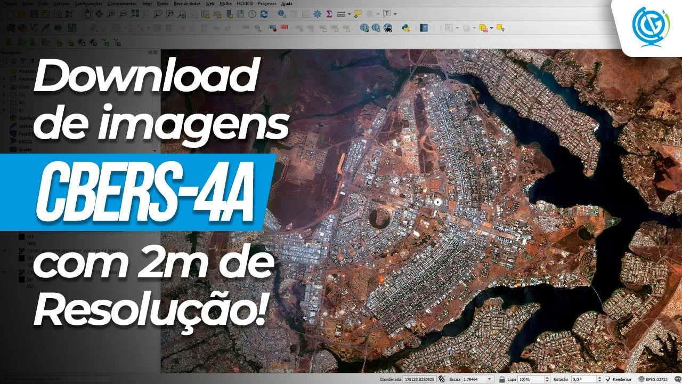Viewport: 682px width, 384px height.
Task: Open the Web menu
Action: pyautogui.click(x=210, y=4)
